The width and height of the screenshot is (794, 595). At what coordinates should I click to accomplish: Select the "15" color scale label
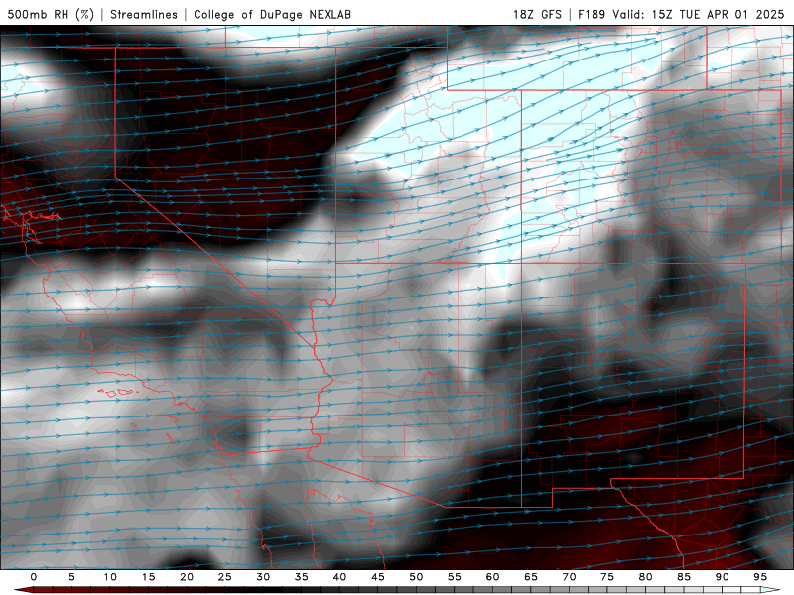pyautogui.click(x=148, y=577)
